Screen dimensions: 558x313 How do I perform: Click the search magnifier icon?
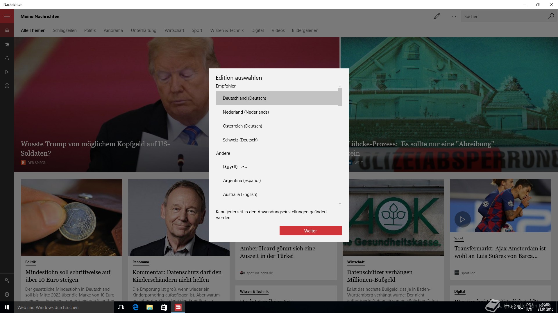point(551,16)
